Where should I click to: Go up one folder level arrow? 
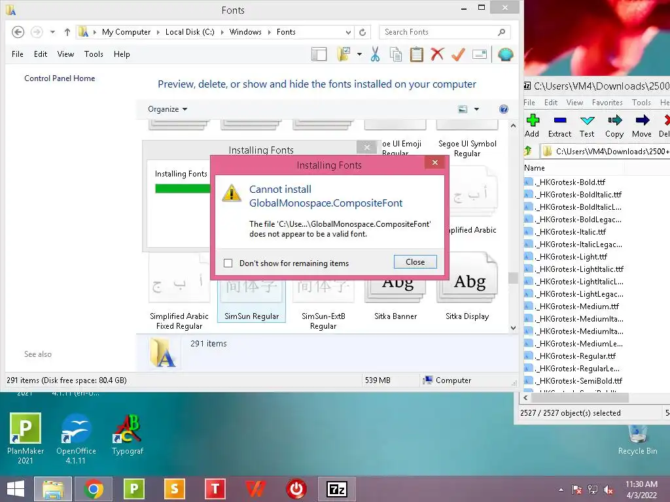67,32
